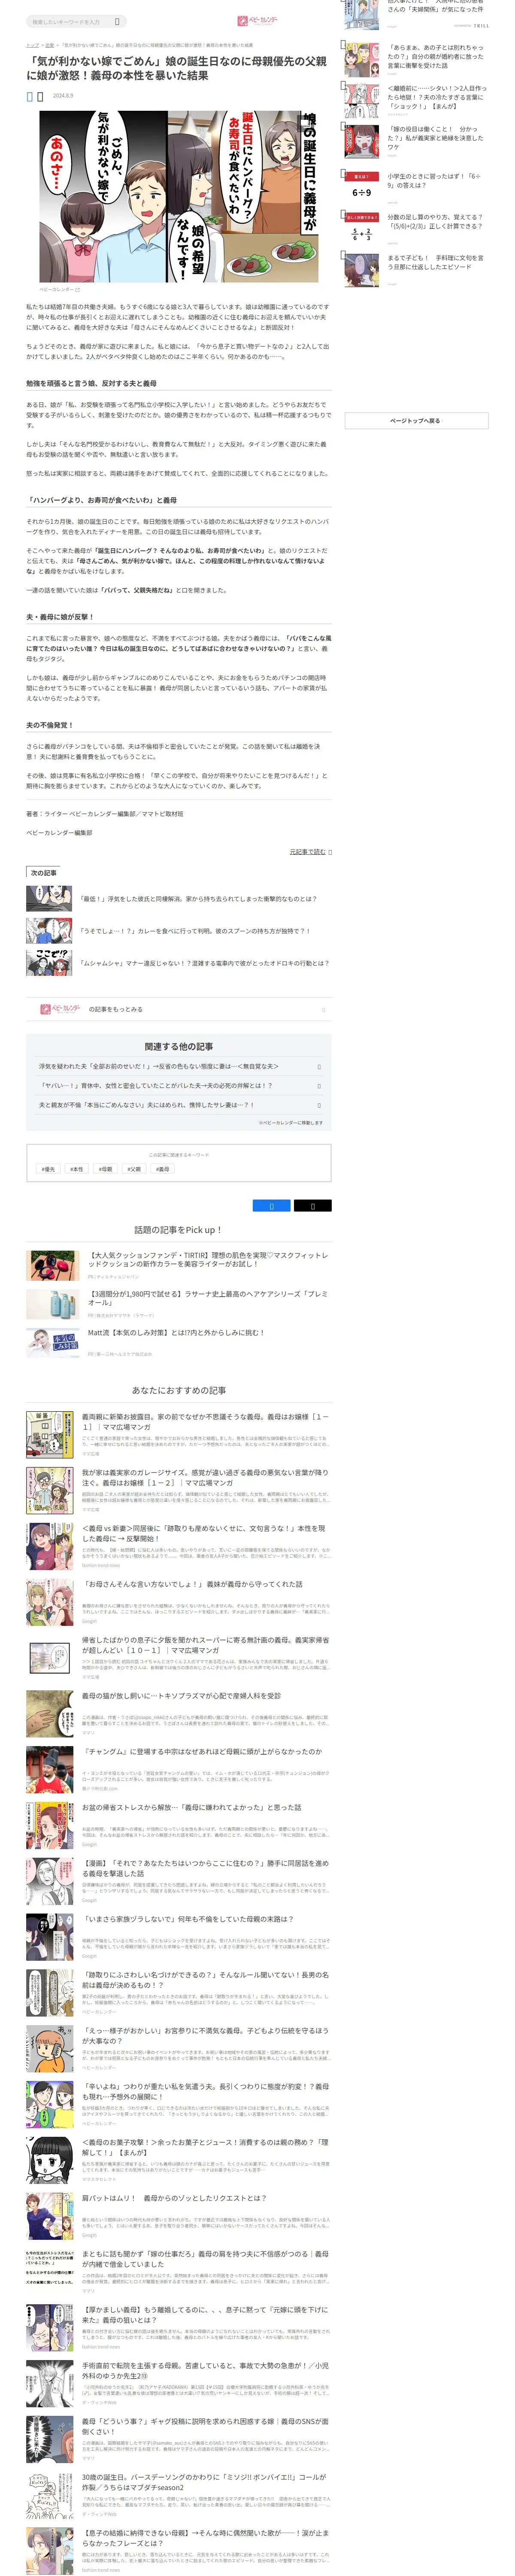
Task: Select the #義母 keyword tag
Action: tap(163, 1169)
